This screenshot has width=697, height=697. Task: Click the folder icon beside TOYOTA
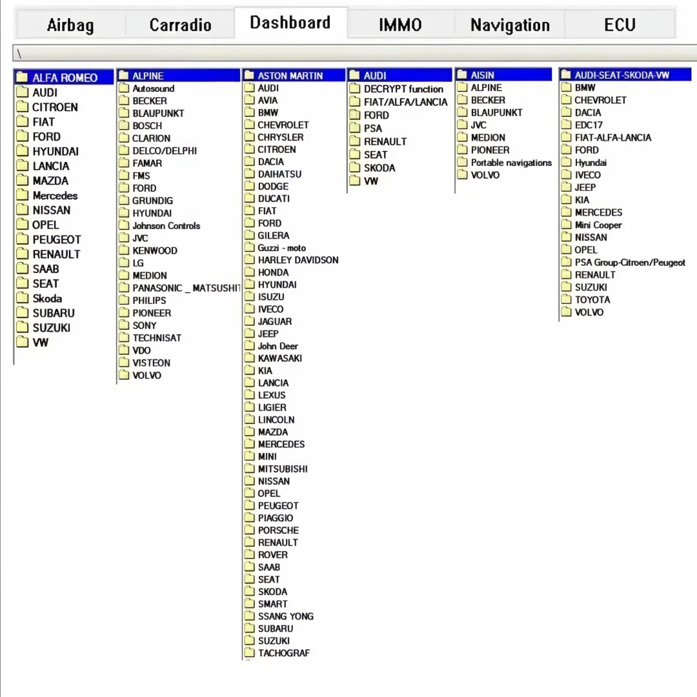tap(566, 299)
